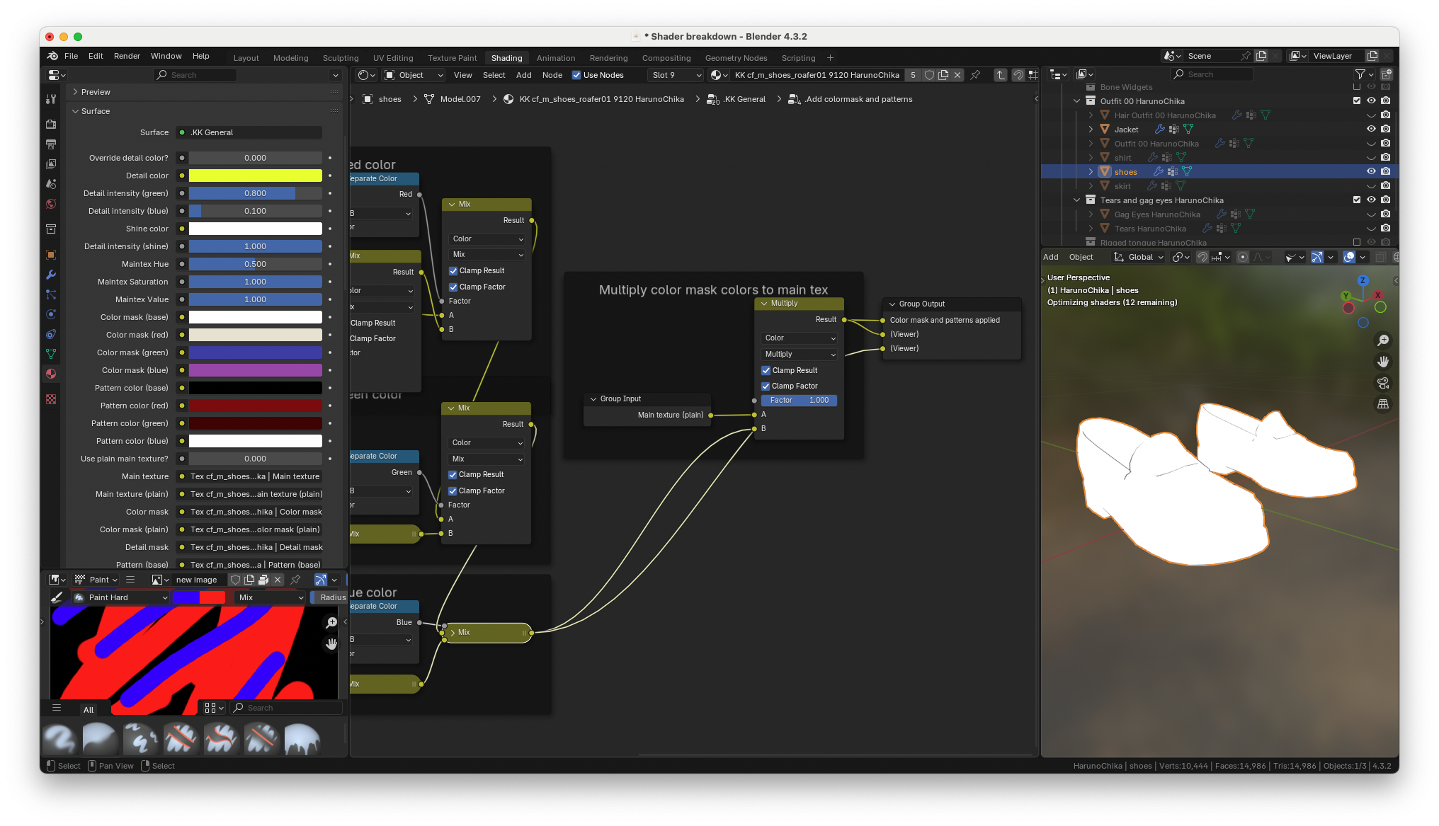Uncheck the Use Nodes checkbox
The width and height of the screenshot is (1439, 826).
(576, 75)
